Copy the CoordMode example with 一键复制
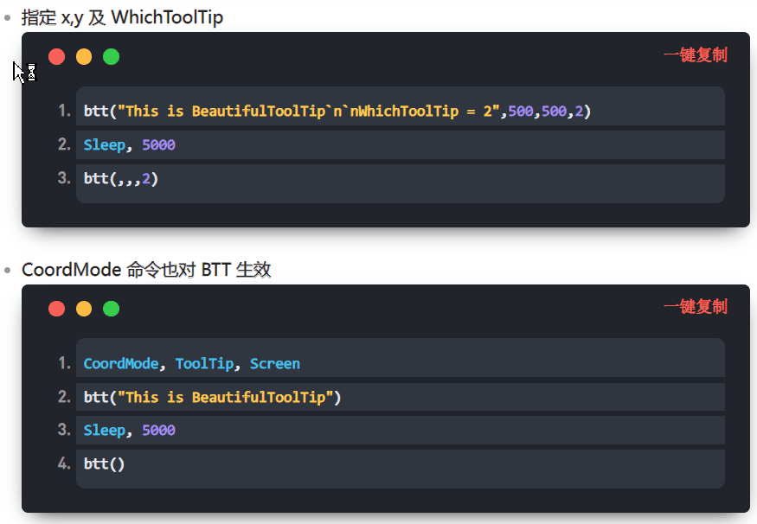 695,307
